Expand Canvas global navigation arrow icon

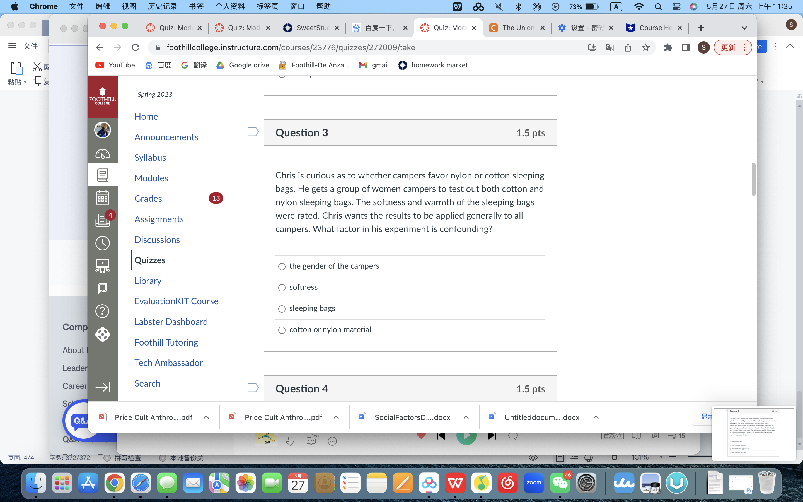click(x=103, y=387)
